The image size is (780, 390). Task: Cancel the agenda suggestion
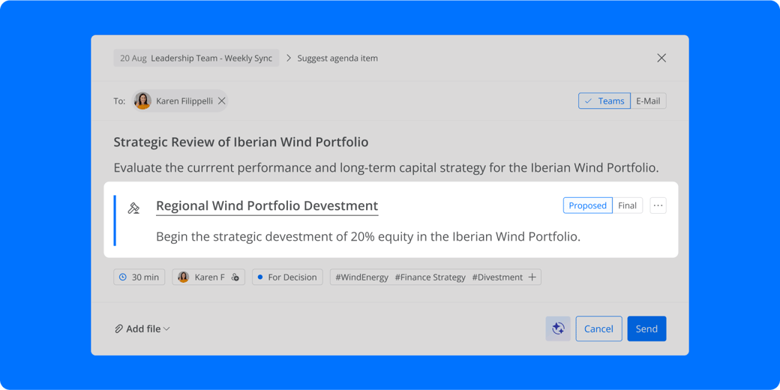tap(599, 328)
